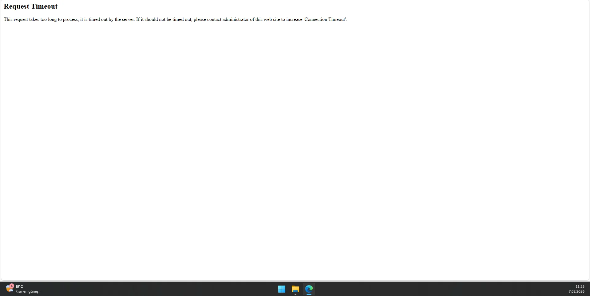590x296 pixels.
Task: Open the Windows Start menu
Action: pos(282,289)
